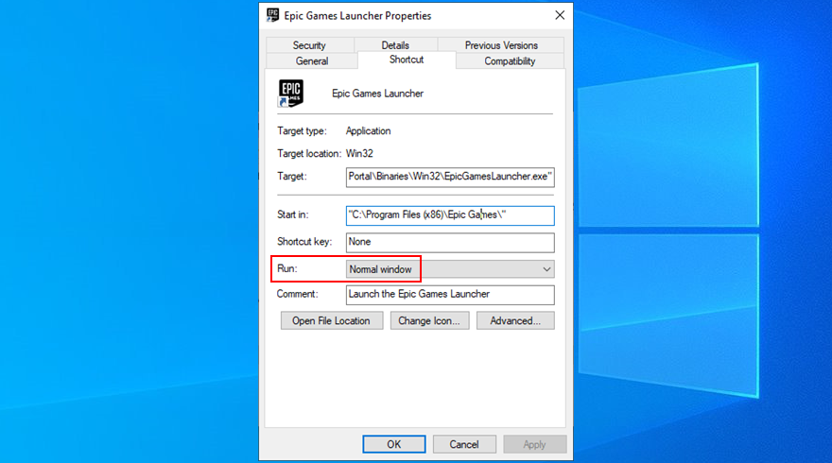Click the Epic Games icon in title bar
This screenshot has width=832, height=463.
click(x=273, y=15)
